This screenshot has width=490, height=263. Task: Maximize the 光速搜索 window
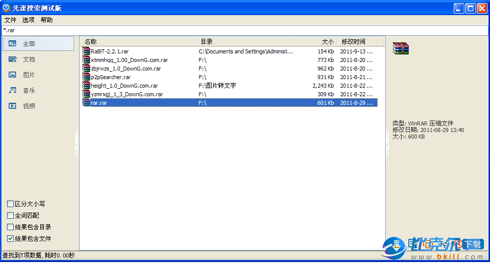[470, 8]
